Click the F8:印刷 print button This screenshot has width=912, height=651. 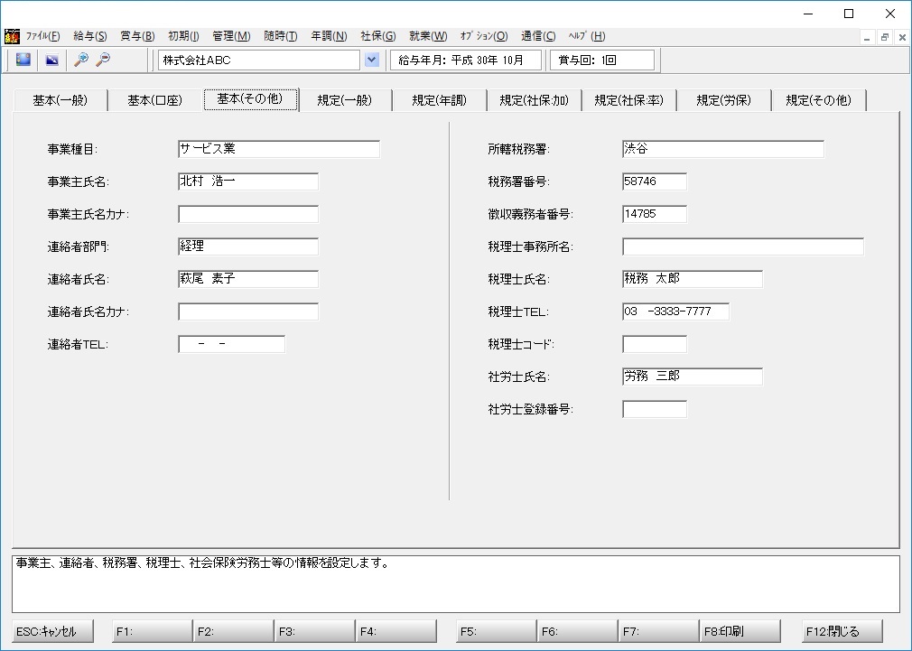pyautogui.click(x=740, y=631)
